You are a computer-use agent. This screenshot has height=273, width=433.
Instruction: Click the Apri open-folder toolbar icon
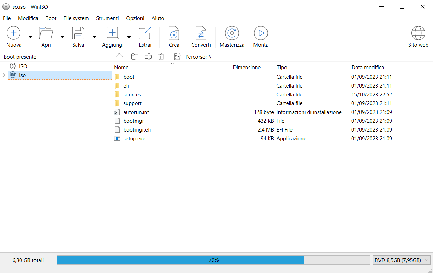tap(46, 33)
